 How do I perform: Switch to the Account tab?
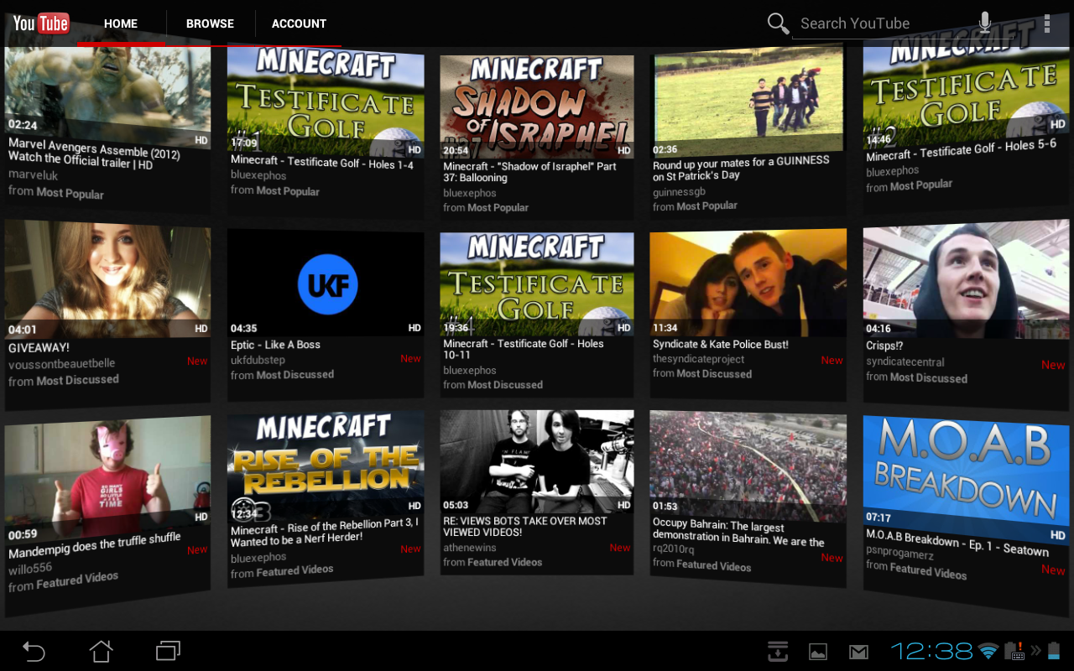point(299,23)
